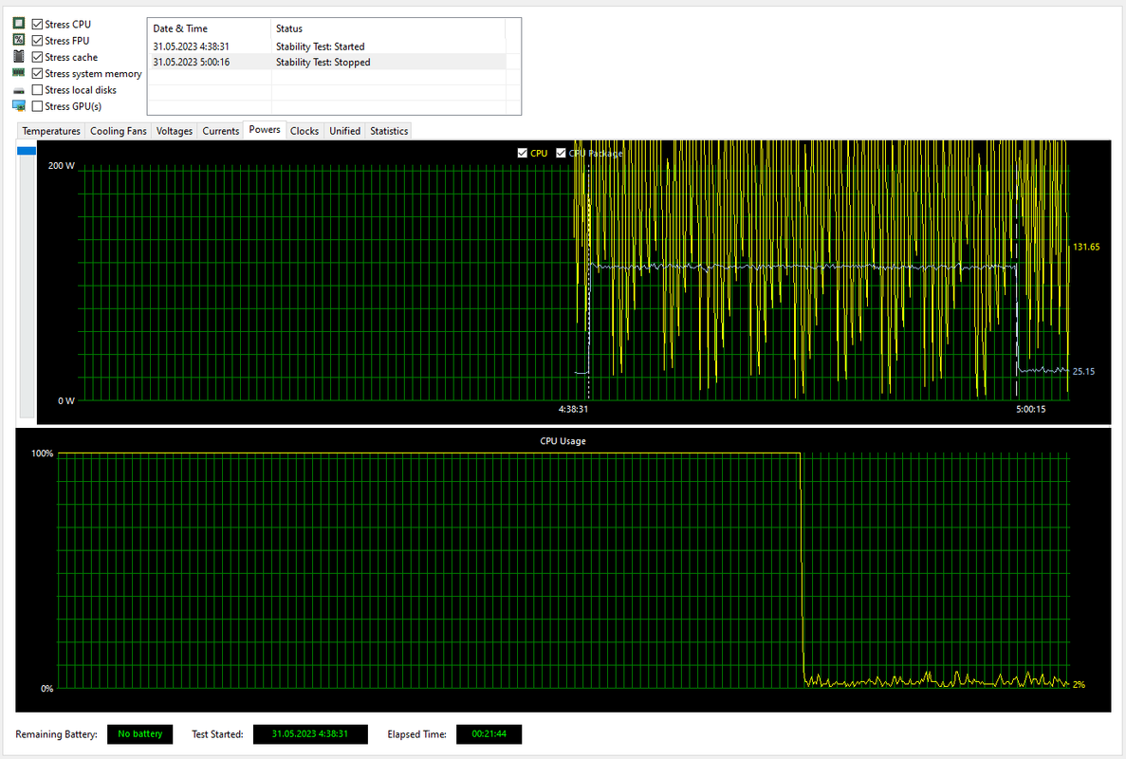Toggle the Stress FPU checkbox

(37, 41)
